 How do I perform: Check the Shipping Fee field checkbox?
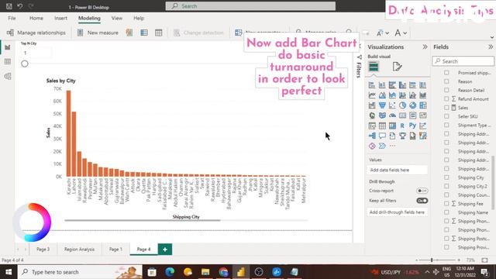coord(446,204)
